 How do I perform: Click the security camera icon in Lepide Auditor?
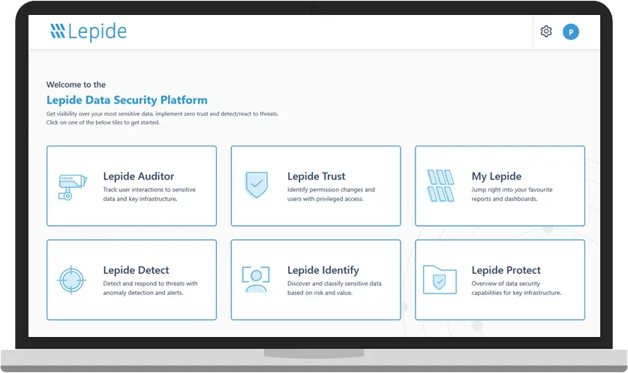73,187
